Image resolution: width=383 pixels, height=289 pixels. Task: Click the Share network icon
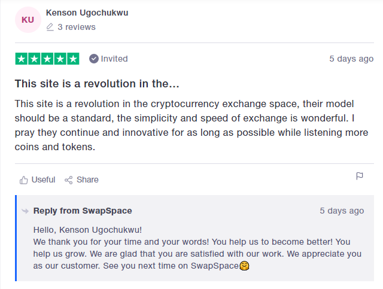(69, 180)
